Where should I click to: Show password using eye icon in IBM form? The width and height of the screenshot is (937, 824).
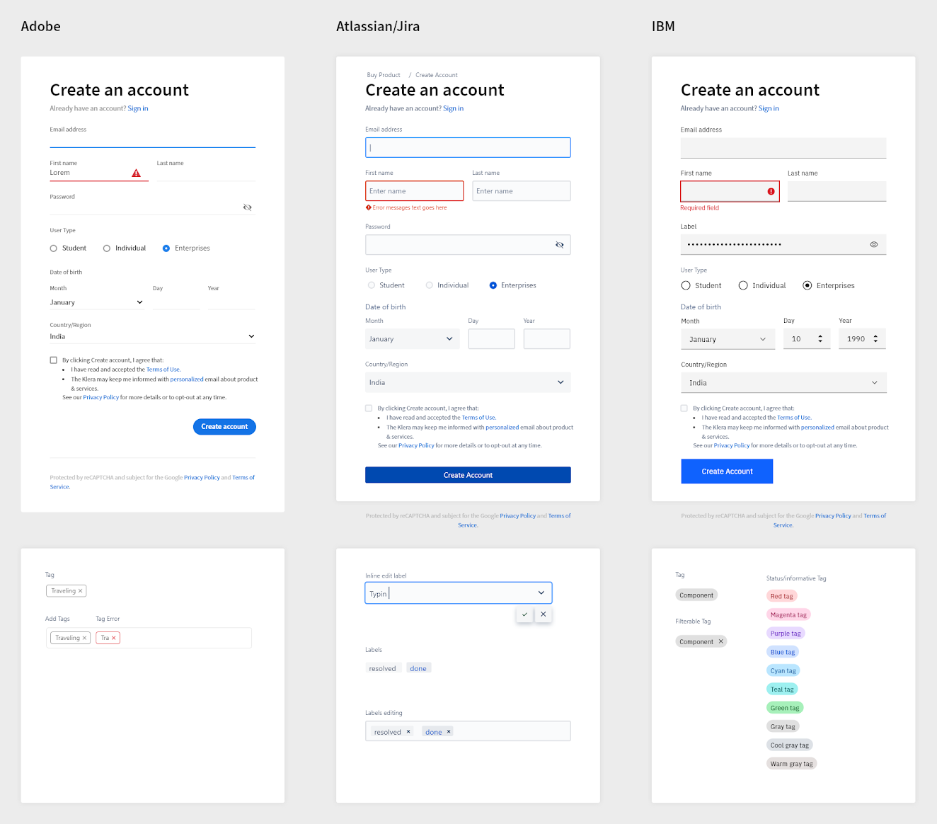tap(874, 244)
